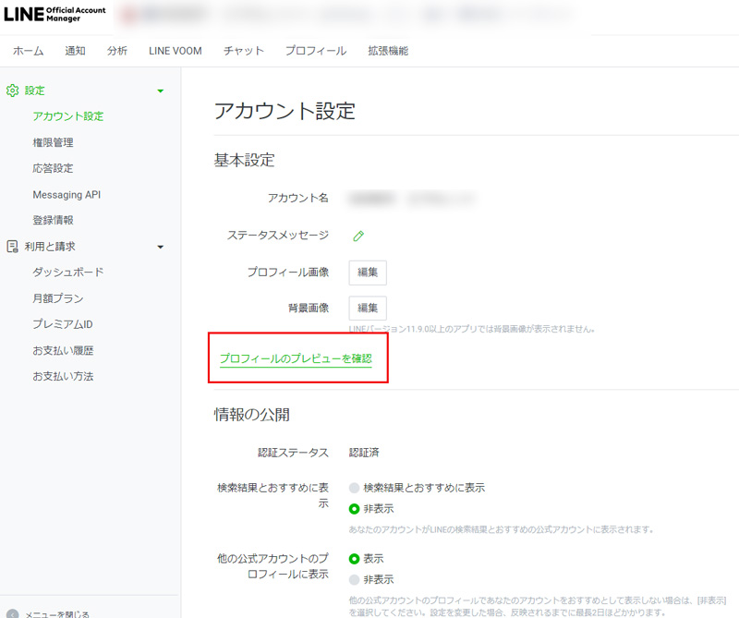Select 非表示 for other accounts' profiles
739x618 pixels.
pos(354,580)
